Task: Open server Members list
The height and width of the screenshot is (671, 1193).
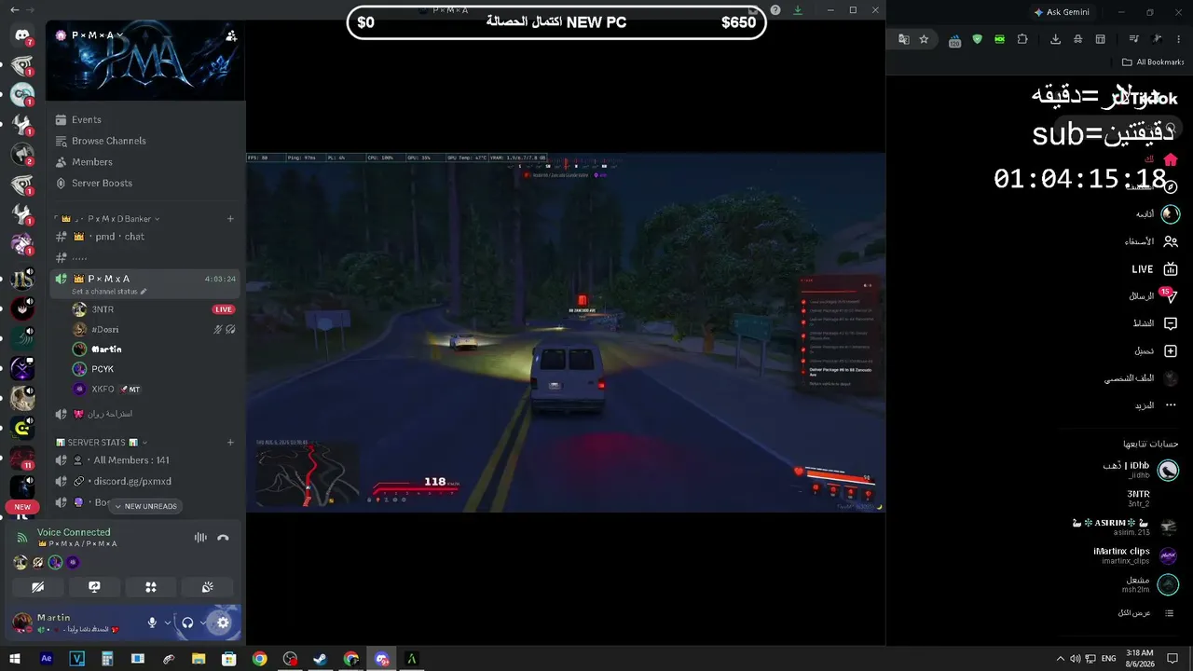Action: click(x=144, y=162)
